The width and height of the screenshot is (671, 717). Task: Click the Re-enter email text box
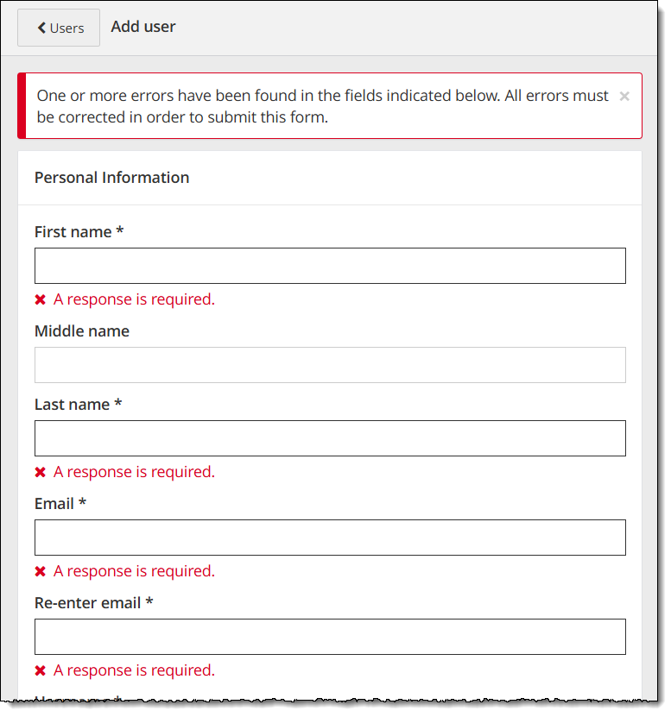point(330,637)
